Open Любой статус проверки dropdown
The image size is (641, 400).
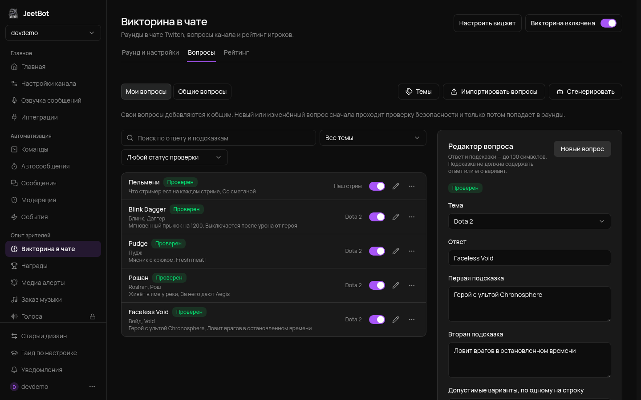point(174,157)
